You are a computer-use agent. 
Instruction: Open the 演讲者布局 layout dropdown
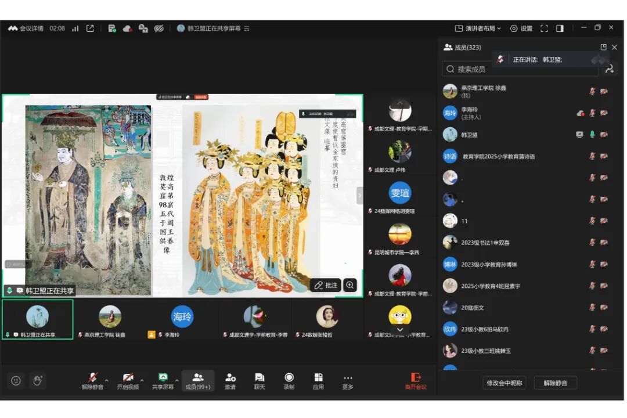point(478,28)
